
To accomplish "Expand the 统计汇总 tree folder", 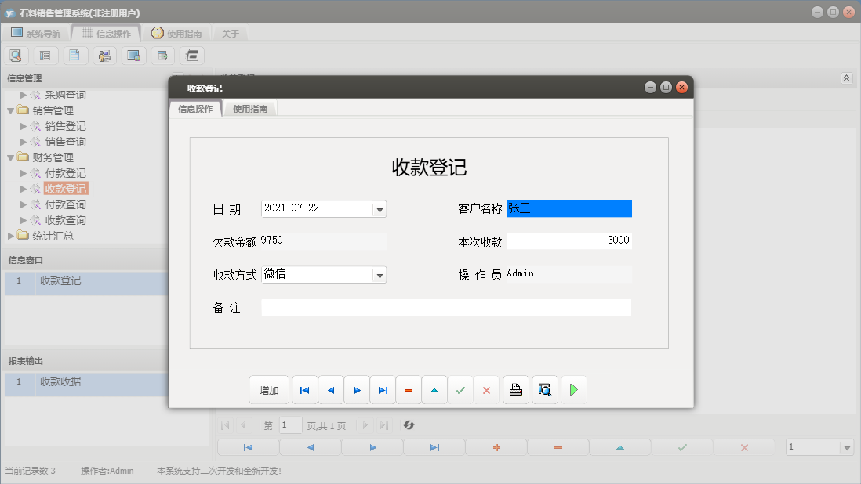I will [11, 235].
